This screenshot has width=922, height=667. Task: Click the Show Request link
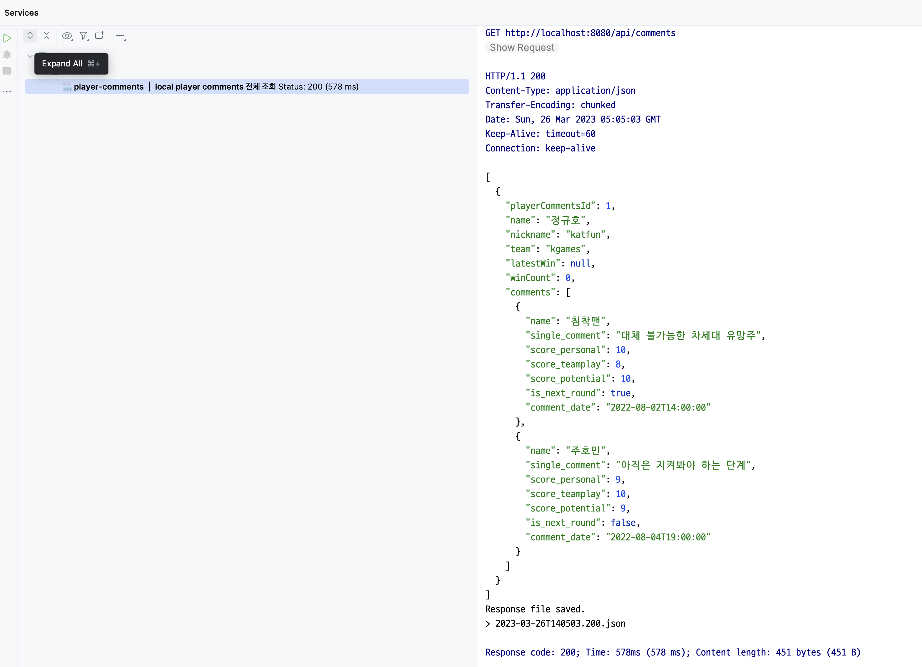coord(521,48)
